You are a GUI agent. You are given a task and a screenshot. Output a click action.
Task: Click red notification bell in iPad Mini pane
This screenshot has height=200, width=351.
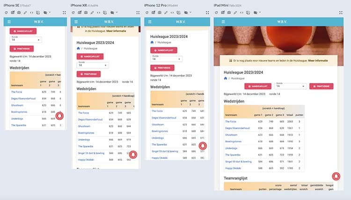click(336, 176)
